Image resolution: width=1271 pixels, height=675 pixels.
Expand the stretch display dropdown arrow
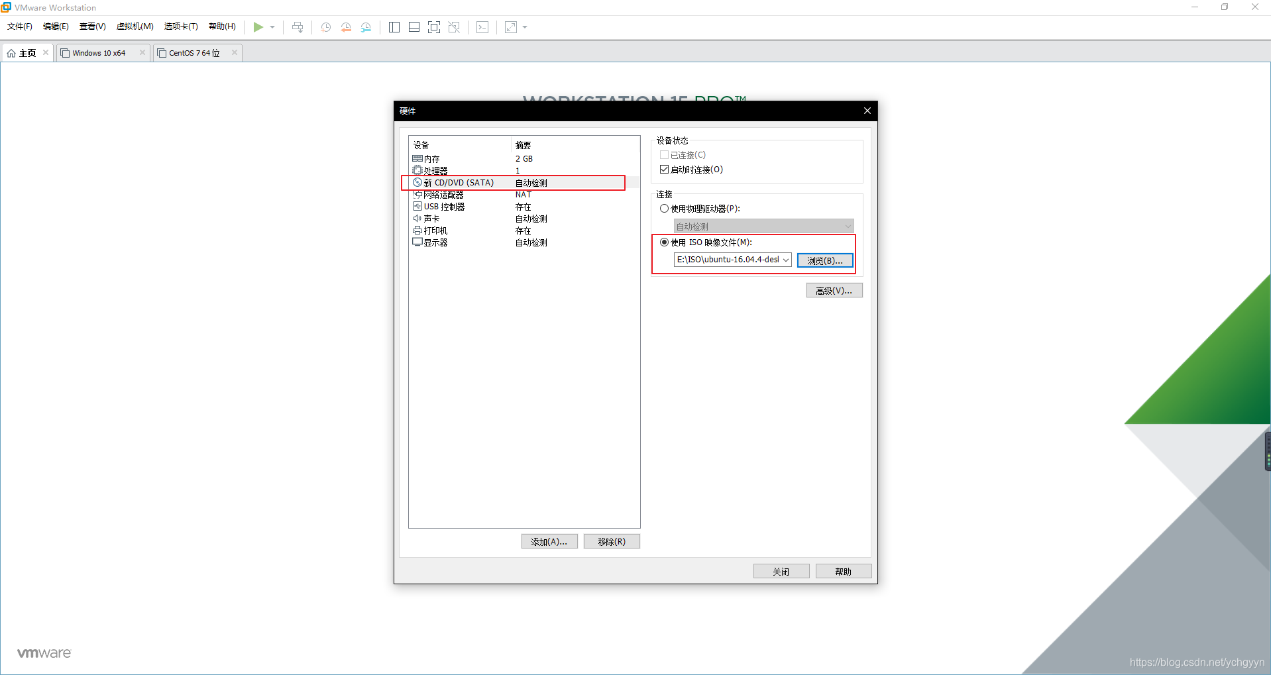(x=525, y=27)
